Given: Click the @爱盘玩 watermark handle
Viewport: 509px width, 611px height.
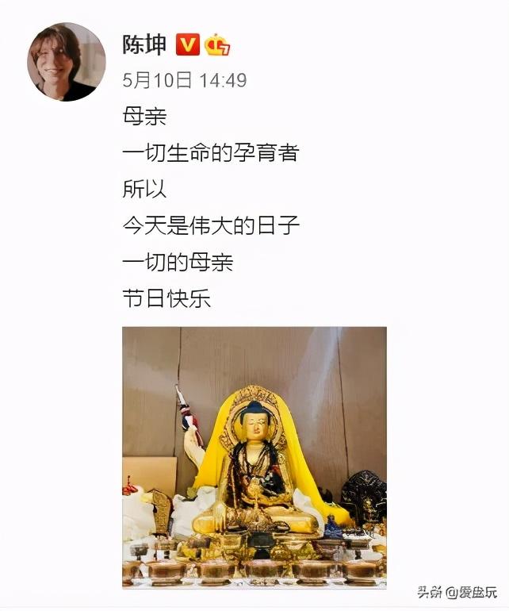Looking at the screenshot, I should 472,593.
